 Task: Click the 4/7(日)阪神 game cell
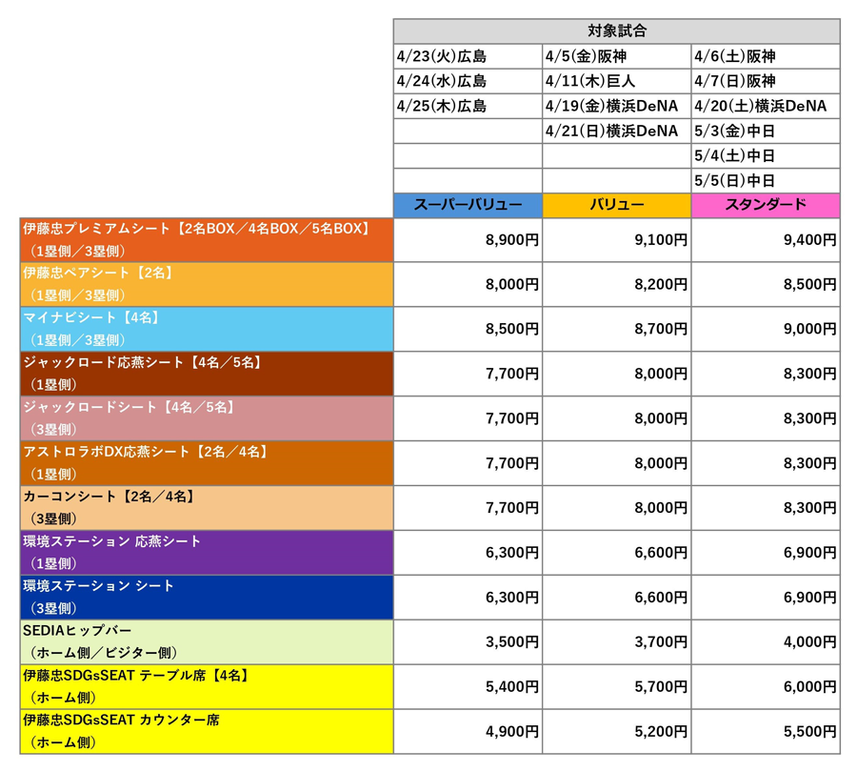click(766, 81)
